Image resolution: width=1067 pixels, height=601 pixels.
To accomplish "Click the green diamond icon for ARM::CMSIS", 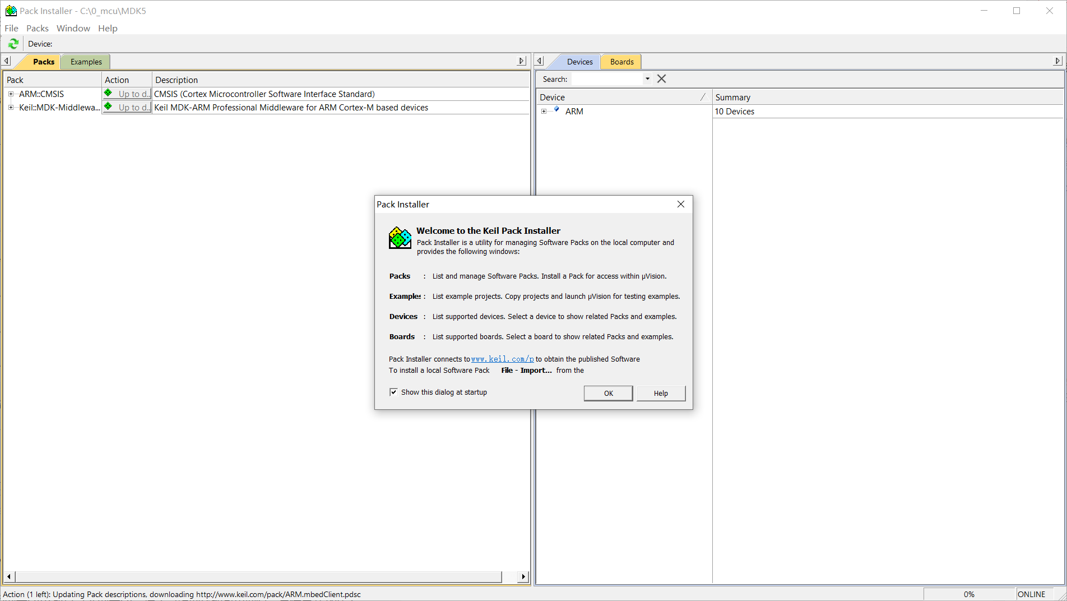I will (108, 93).
